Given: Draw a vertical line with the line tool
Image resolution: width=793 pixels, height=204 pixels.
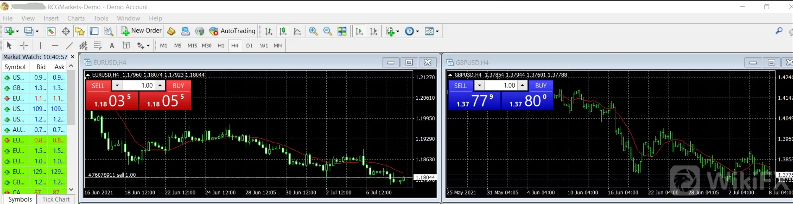Looking at the screenshot, I should click(x=40, y=46).
